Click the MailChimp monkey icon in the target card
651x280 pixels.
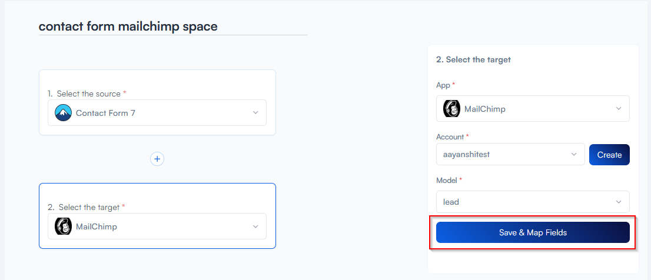pyautogui.click(x=63, y=226)
